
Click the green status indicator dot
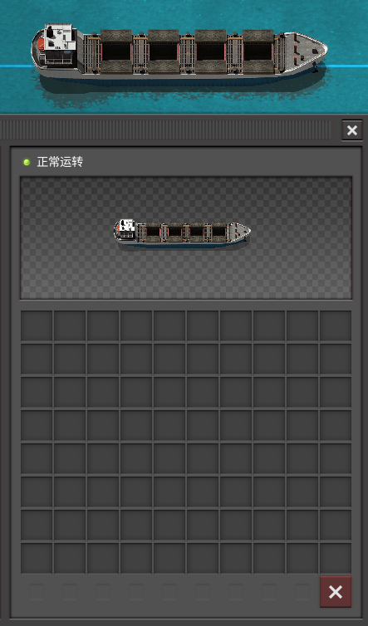click(x=27, y=162)
